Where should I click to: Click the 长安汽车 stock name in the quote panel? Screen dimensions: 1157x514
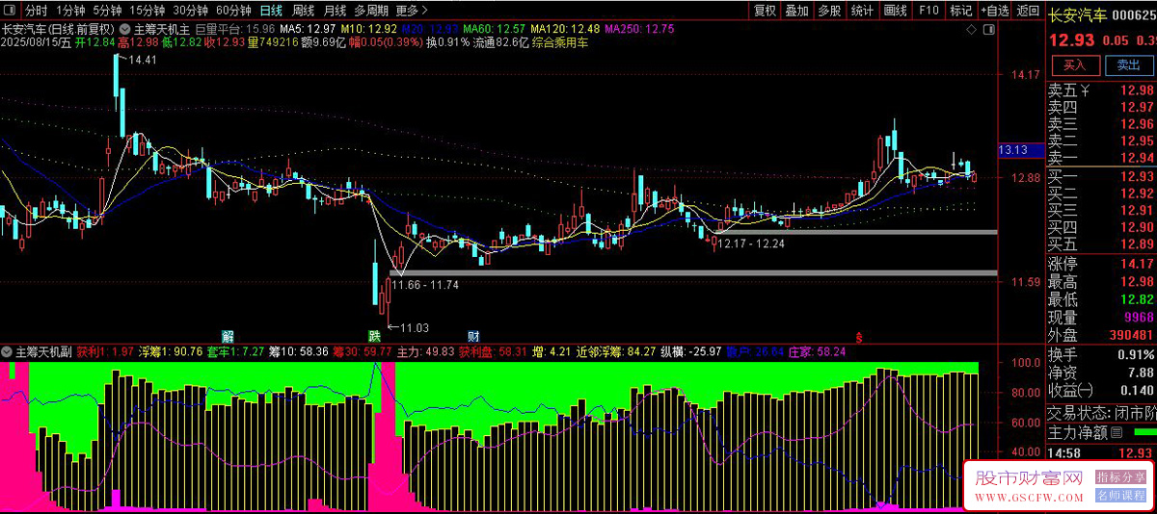[x=1079, y=14]
